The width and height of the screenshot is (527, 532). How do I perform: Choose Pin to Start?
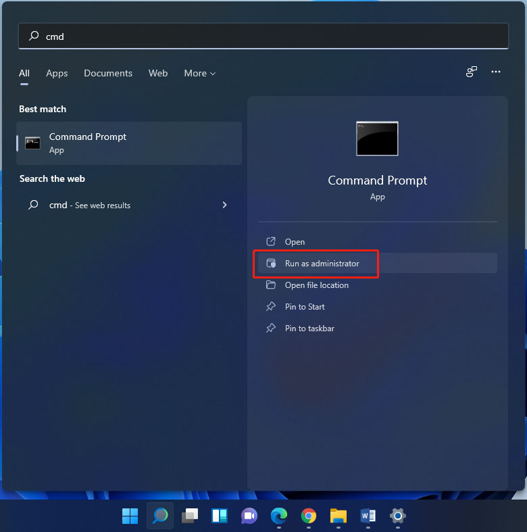coord(305,307)
